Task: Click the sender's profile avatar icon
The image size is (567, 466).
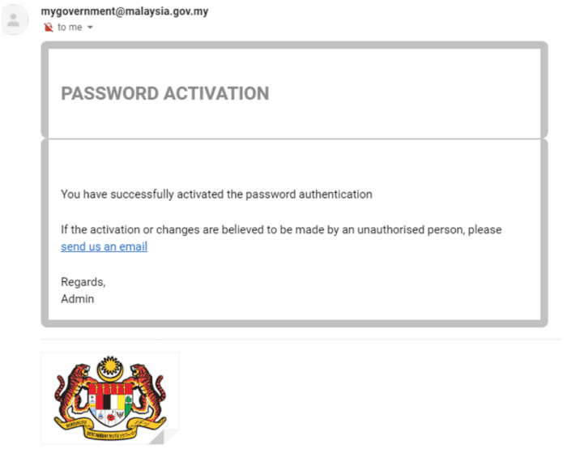Action: pos(14,20)
